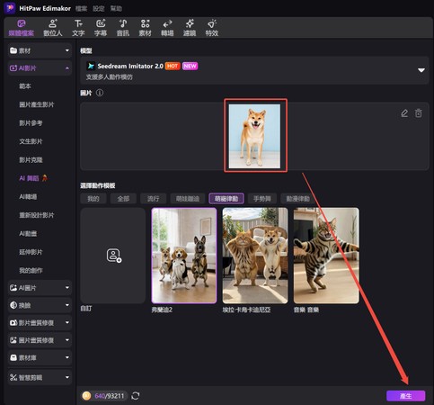Image resolution: width=434 pixels, height=405 pixels.
Task: Click the info icon beside 圖片
Action: tap(100, 93)
